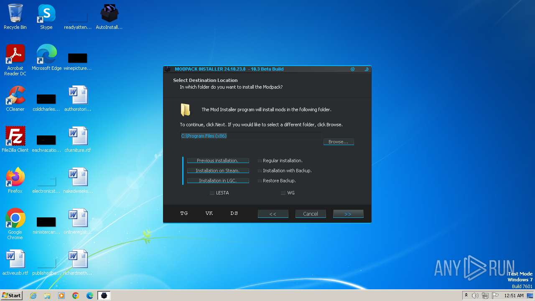535x301 pixels.
Task: Select Installation in LGC option
Action: click(x=218, y=181)
